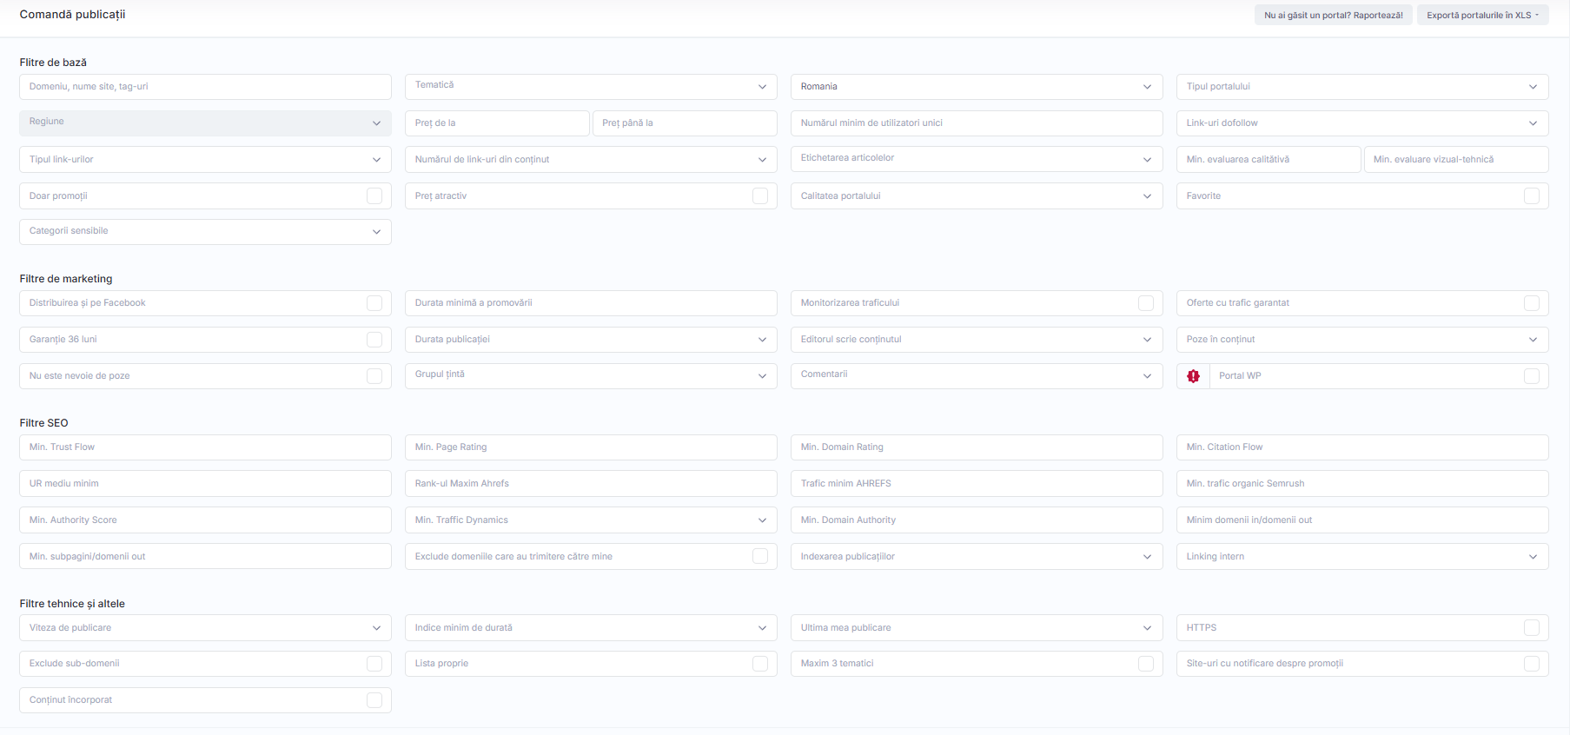Screen dimensions: 1570x735
Task: Open the Romania country dropdown
Action: pos(977,87)
